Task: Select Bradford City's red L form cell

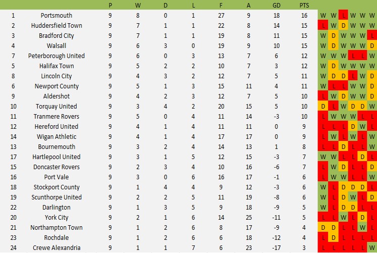Action: point(372,35)
